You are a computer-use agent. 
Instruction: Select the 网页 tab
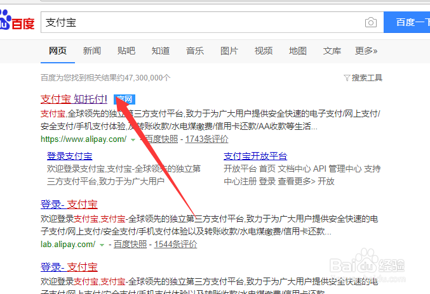point(58,51)
